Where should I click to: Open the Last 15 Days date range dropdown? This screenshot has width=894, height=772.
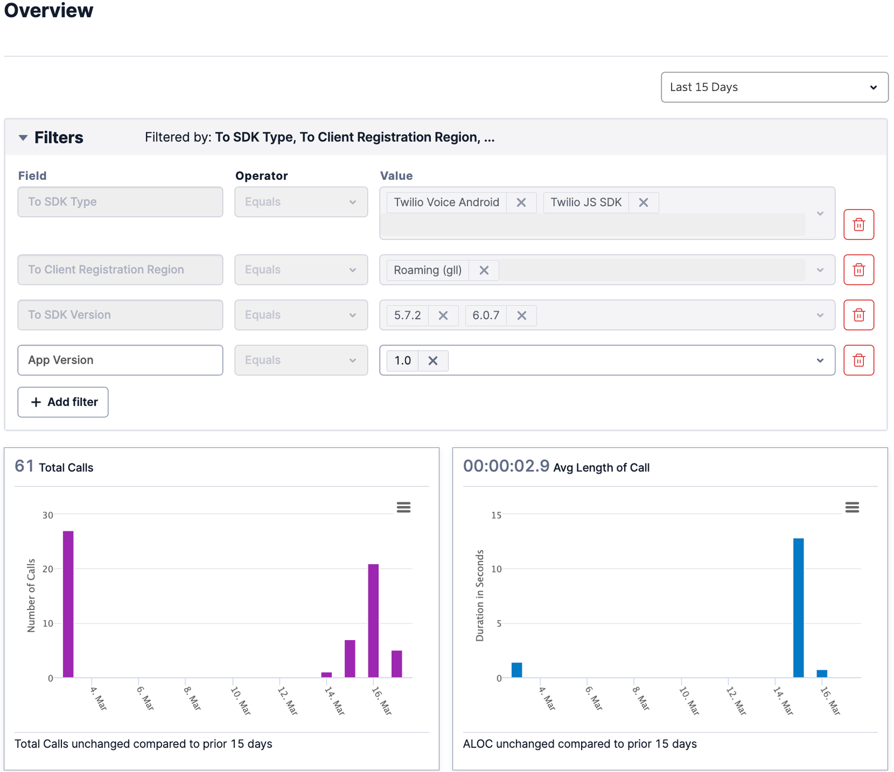pos(774,87)
